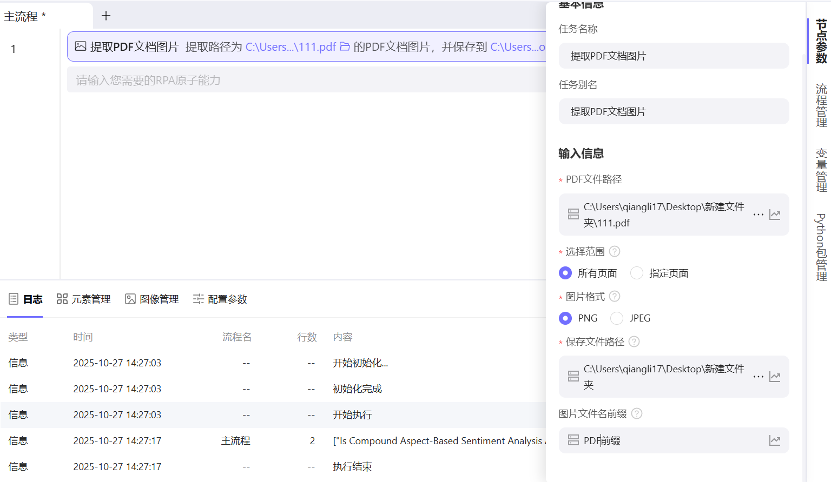The image size is (831, 482).
Task: Click the variable insert icon on PDF文件路径
Action: (x=775, y=215)
